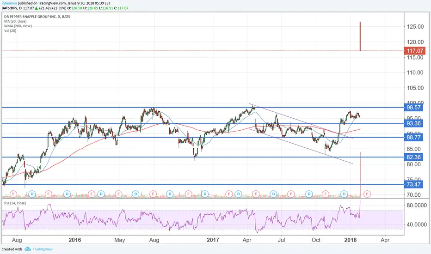Click the May time axis label
This screenshot has width=431, height=254.
tap(120, 240)
